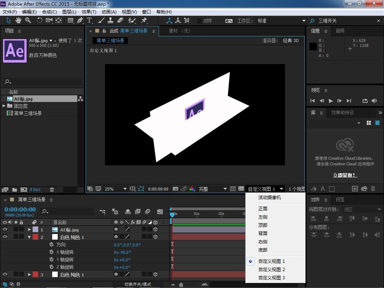The height and width of the screenshot is (288, 384).
Task: Click the red label swatch of layer 2
Action: click(x=36, y=237)
